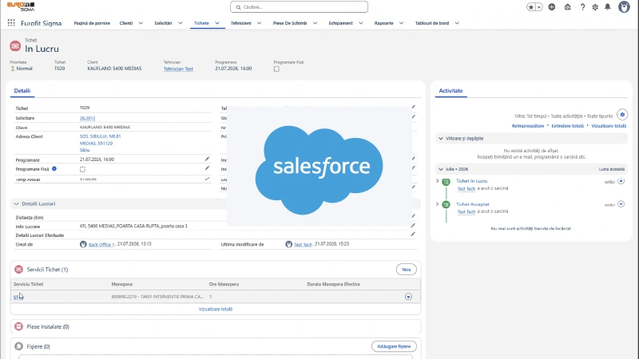The image size is (639, 359).
Task: Collapse the Detalii Lucrari section
Action: [16, 204]
